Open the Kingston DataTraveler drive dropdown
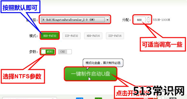The height and width of the screenshot is (99, 187). [x=75, y=20]
